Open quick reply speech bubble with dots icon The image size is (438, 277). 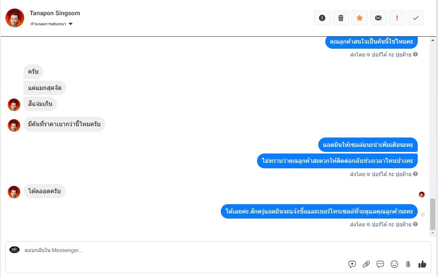(380, 264)
